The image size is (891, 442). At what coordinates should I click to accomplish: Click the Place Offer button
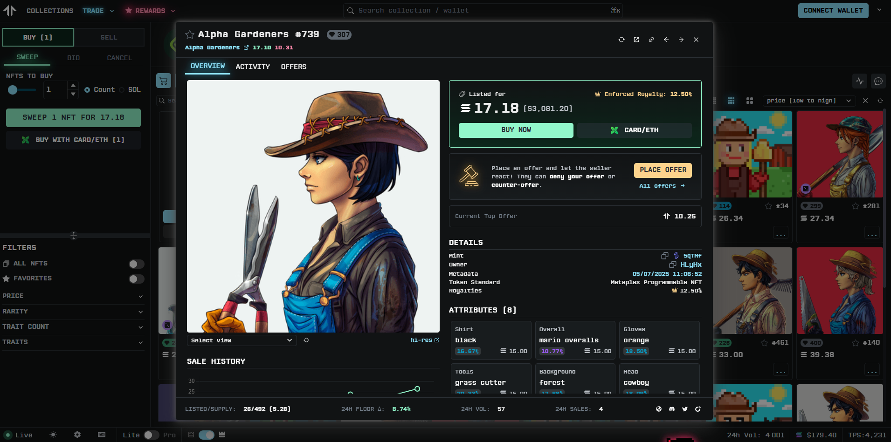tap(663, 170)
